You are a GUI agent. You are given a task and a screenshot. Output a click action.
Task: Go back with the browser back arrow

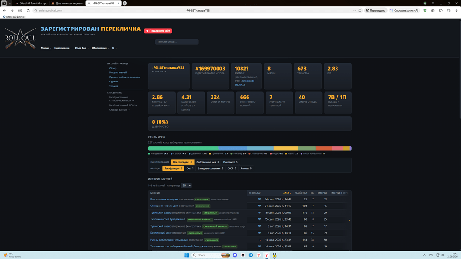click(5, 10)
